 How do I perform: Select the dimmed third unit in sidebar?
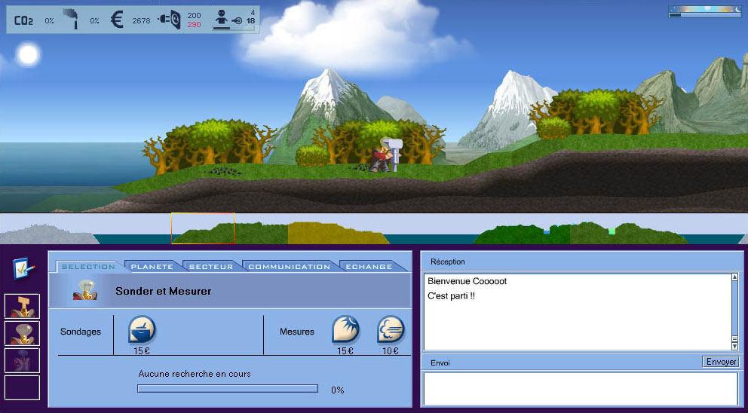pyautogui.click(x=21, y=360)
